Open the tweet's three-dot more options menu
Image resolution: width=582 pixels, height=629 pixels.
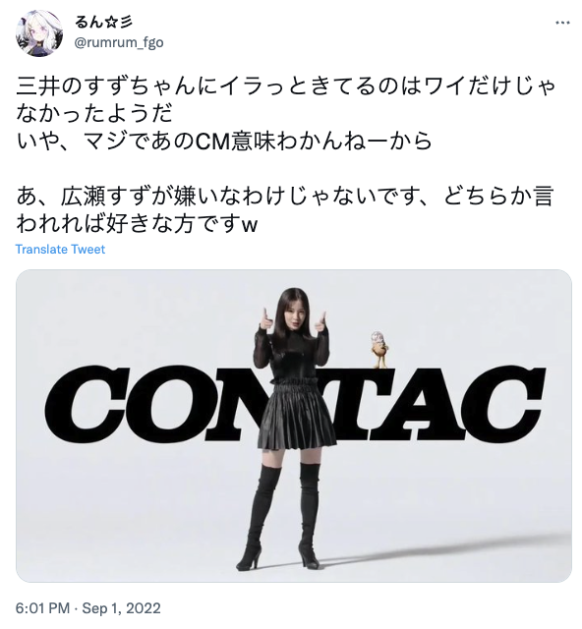point(562,23)
